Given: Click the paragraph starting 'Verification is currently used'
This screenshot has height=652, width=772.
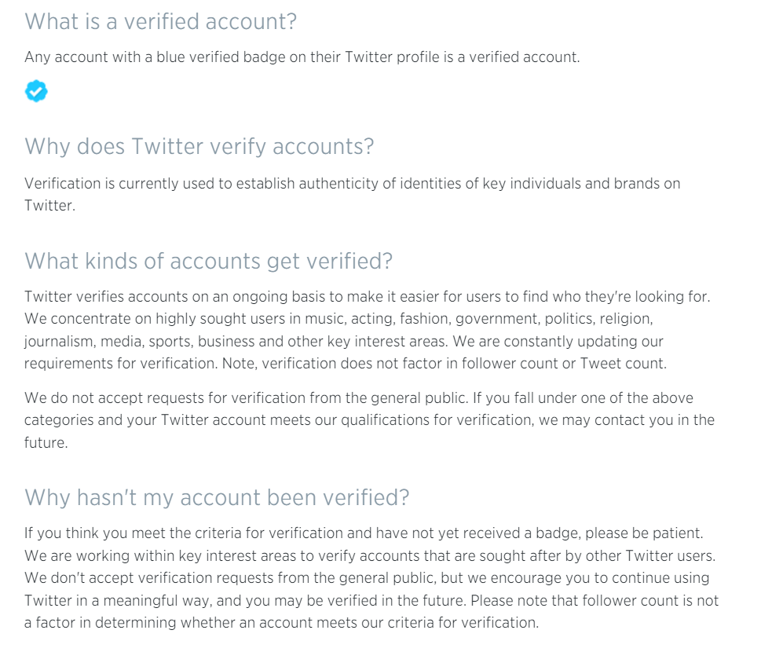Looking at the screenshot, I should tap(353, 194).
